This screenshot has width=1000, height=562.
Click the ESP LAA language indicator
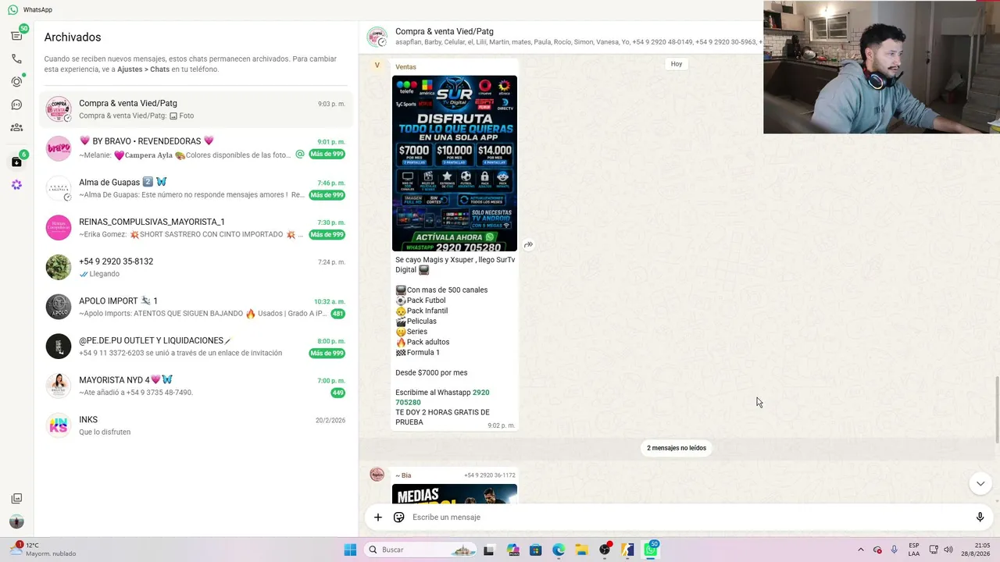(914, 550)
